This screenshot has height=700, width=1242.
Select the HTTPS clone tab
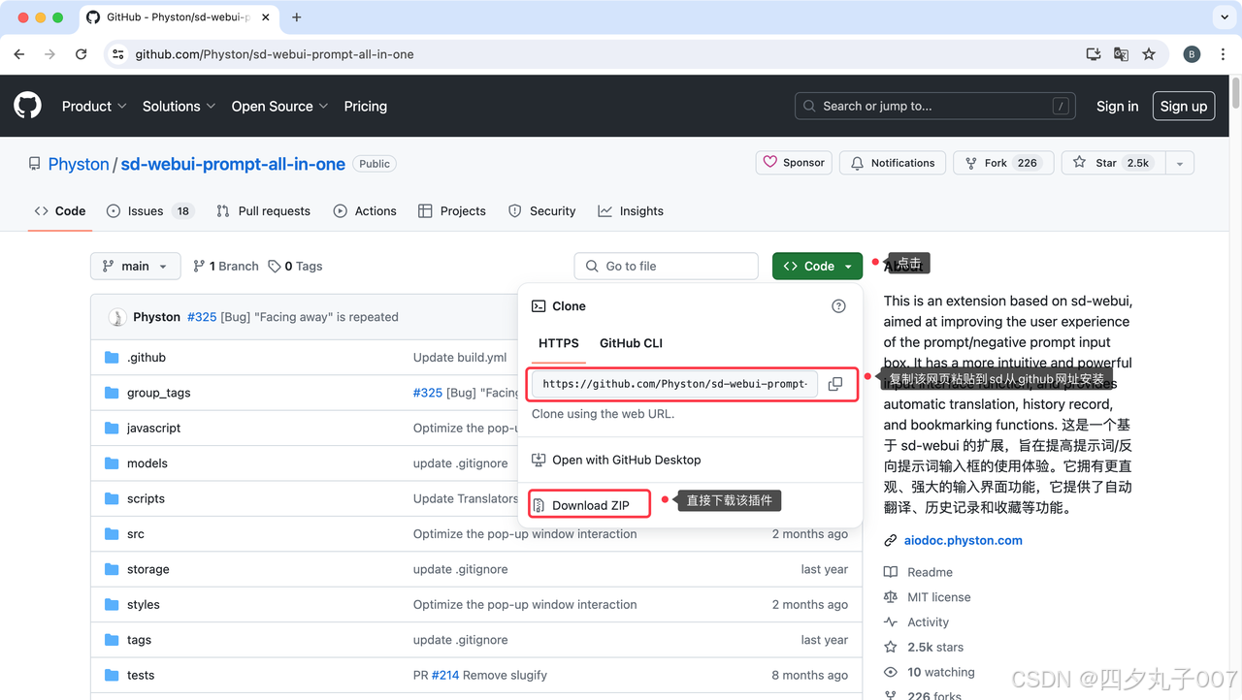[559, 343]
